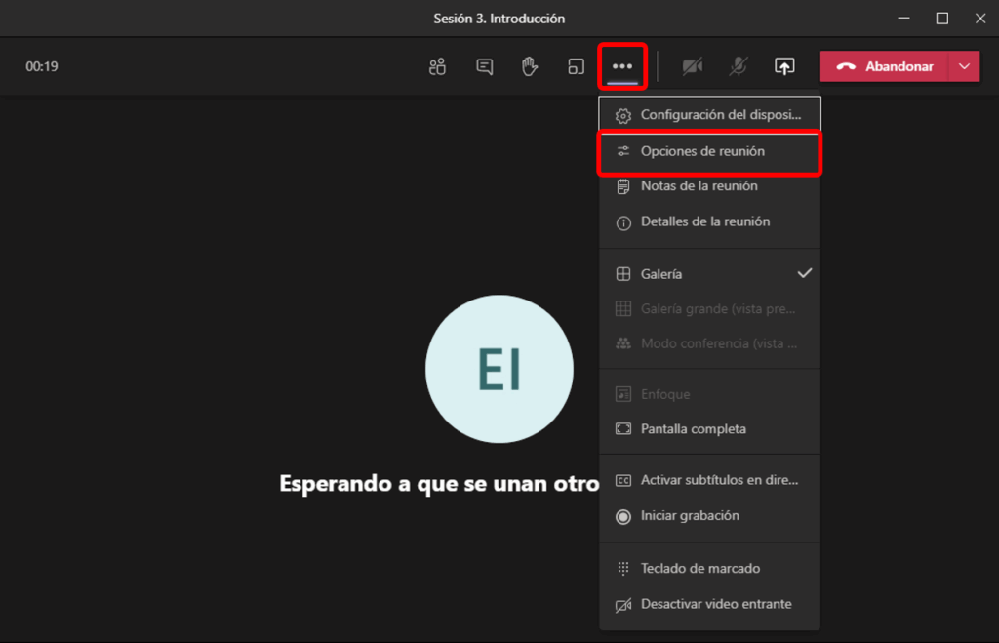Open the participants panel icon
The width and height of the screenshot is (999, 643).
point(437,66)
